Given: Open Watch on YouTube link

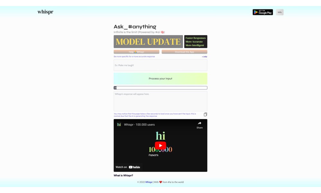Looking at the screenshot, I should tap(128, 167).
